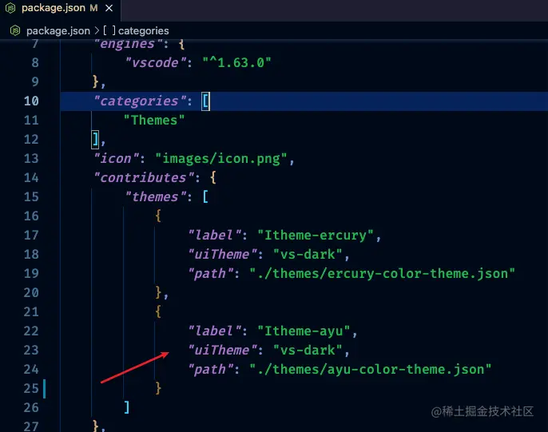
Task: Click the breadcrumb chevron separator
Action: [97, 30]
